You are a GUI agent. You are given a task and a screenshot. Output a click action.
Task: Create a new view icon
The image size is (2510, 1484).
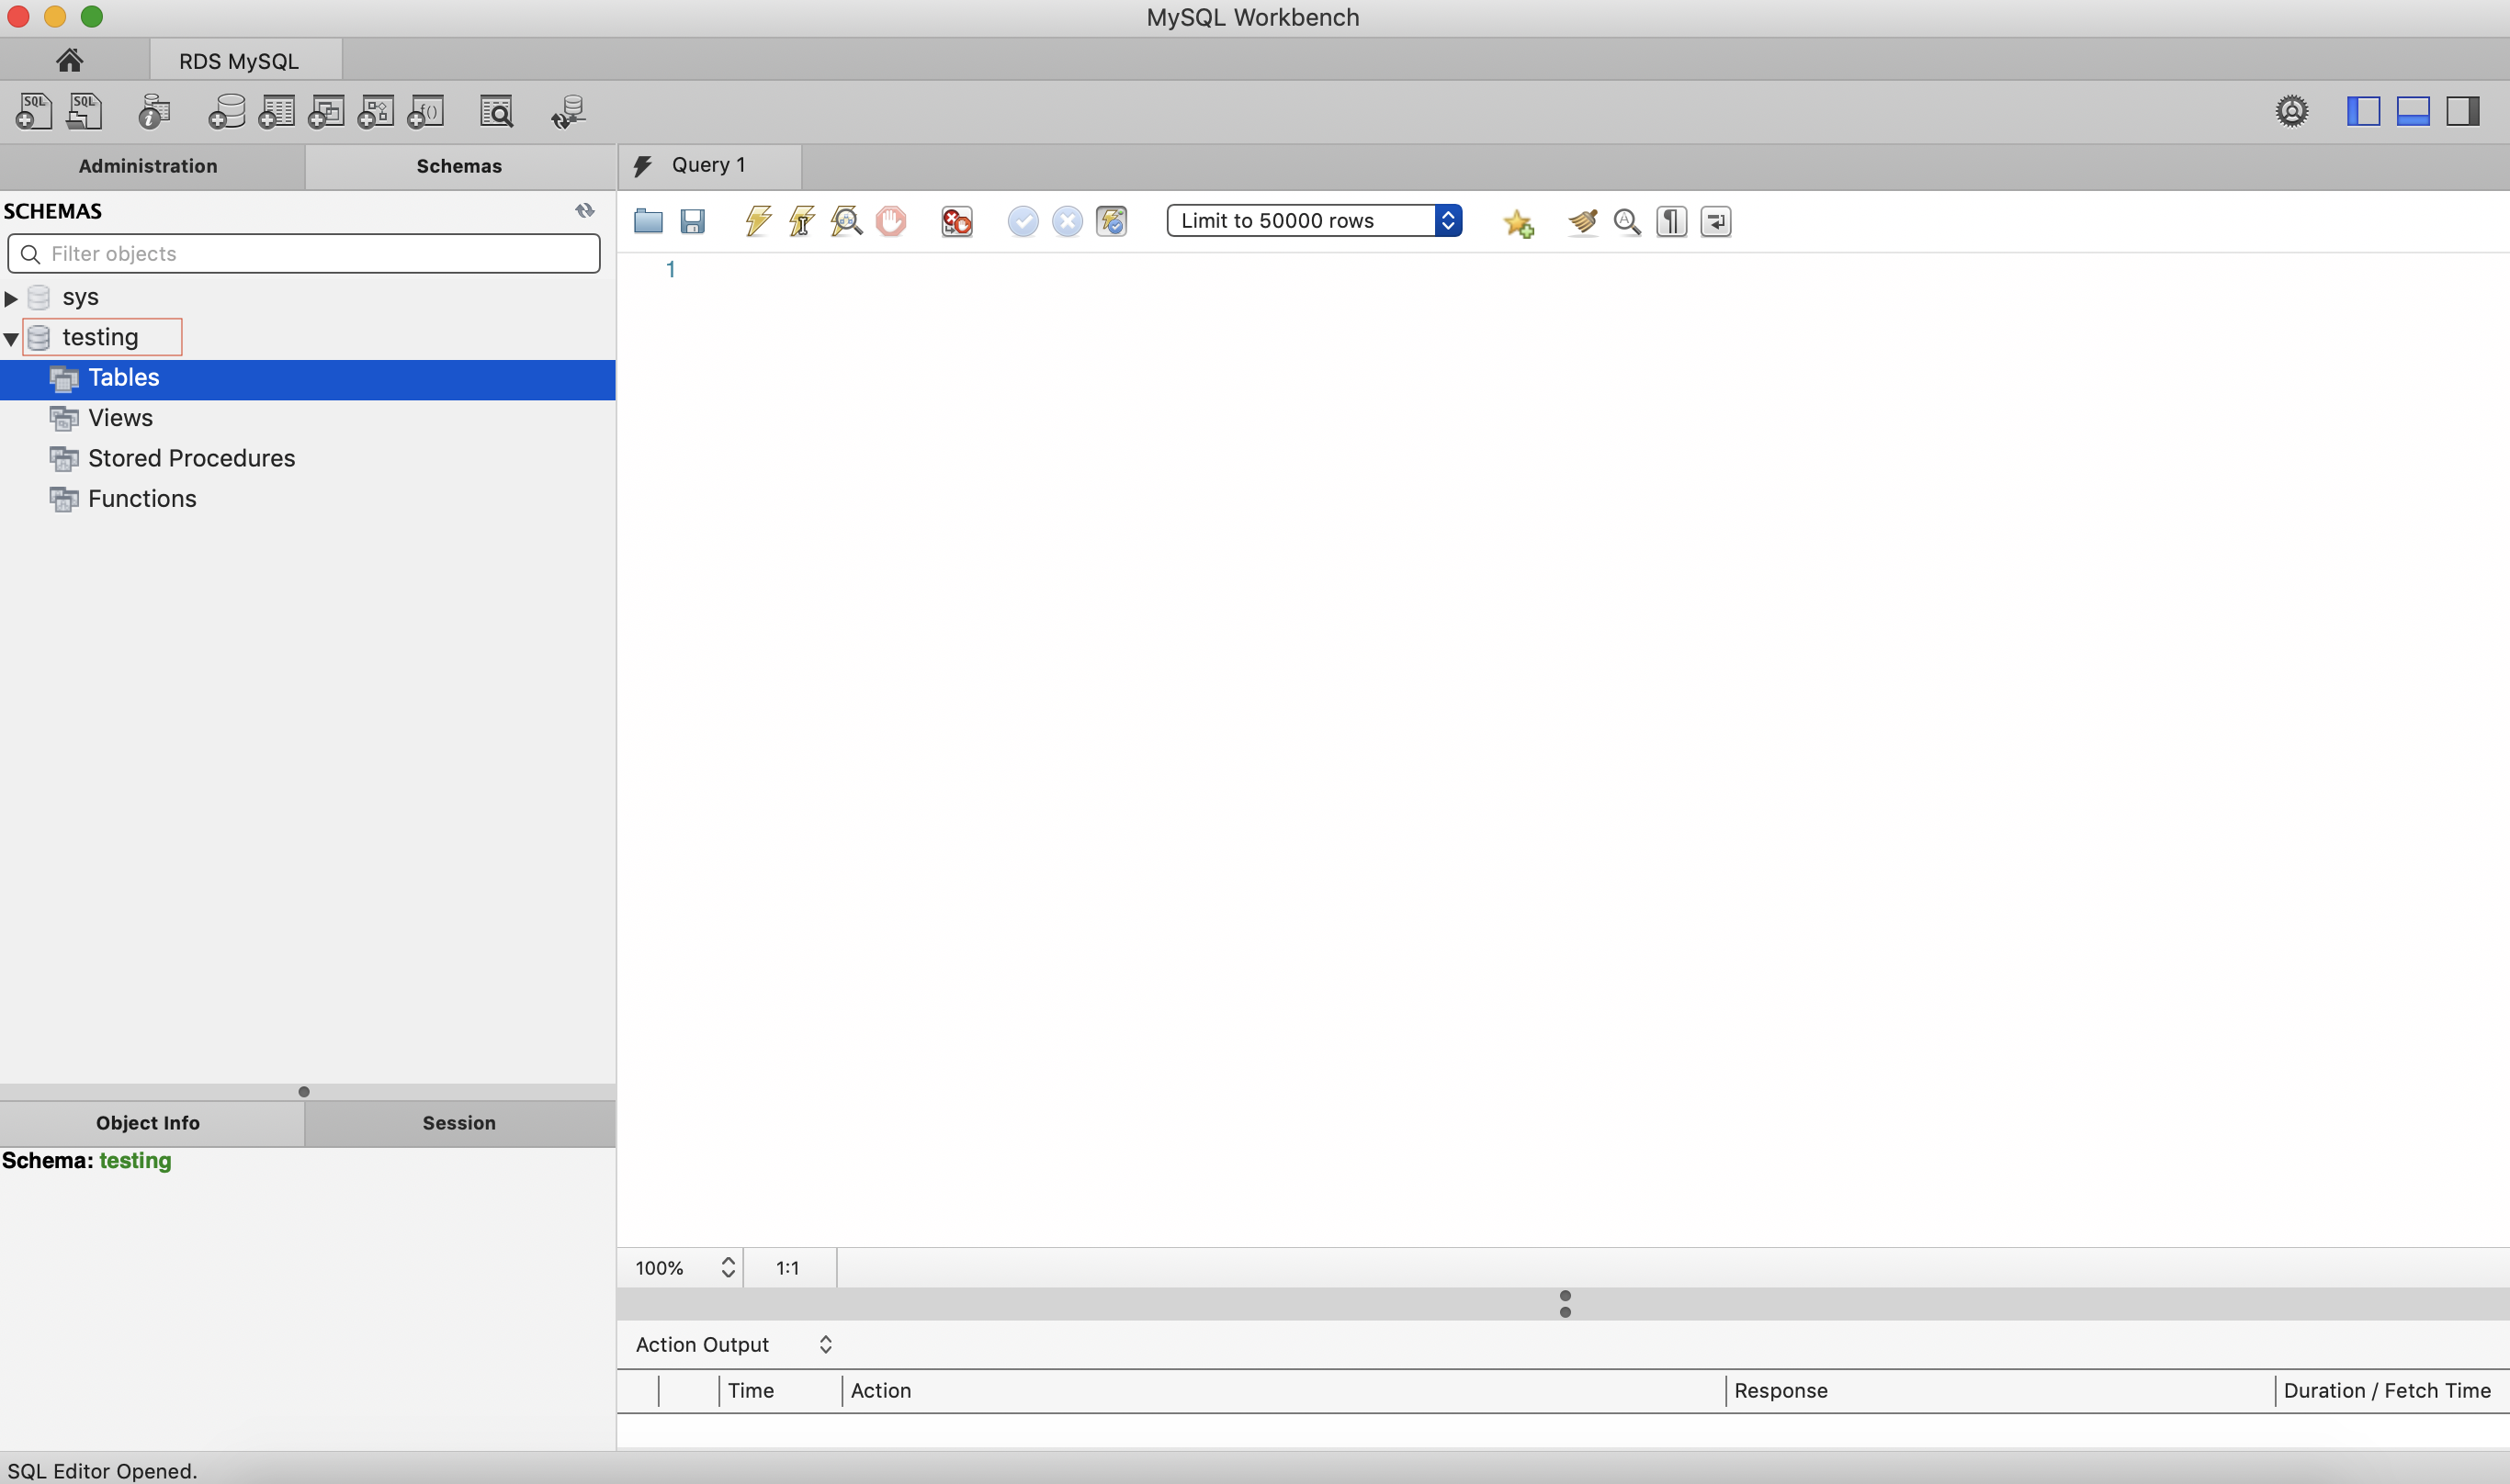tap(326, 111)
